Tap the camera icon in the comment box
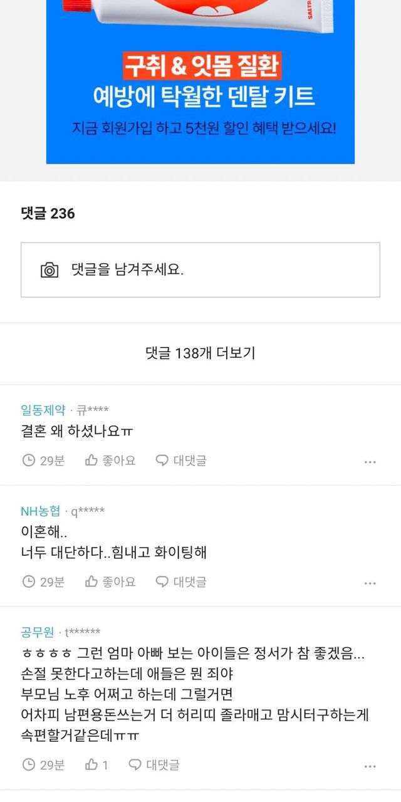This screenshot has height=802, width=401. point(49,270)
